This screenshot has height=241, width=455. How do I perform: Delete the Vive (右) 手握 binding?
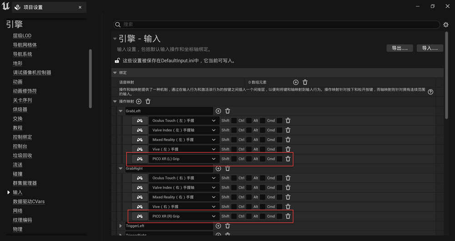pyautogui.click(x=288, y=207)
